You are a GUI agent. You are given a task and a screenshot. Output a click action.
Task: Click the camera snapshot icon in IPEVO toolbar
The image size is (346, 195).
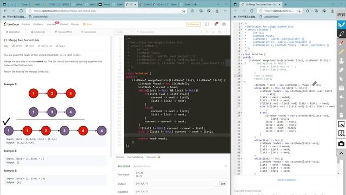[341, 144]
